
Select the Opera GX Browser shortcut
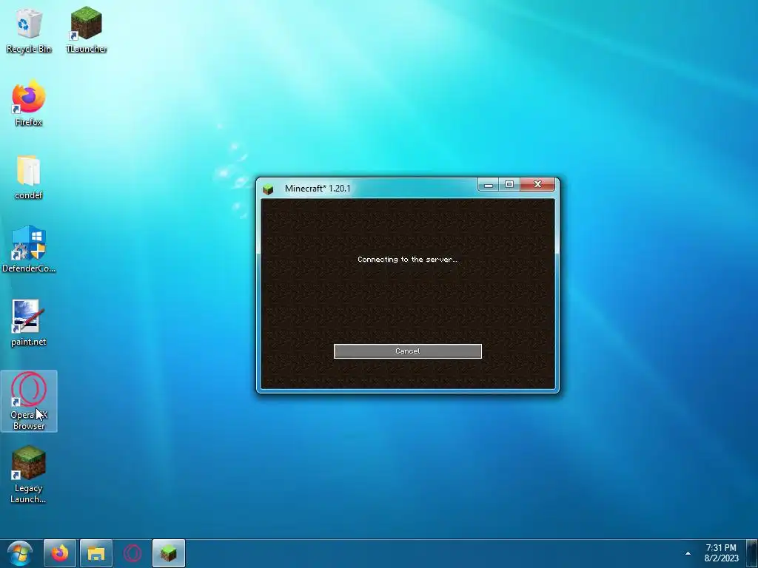pyautogui.click(x=29, y=401)
